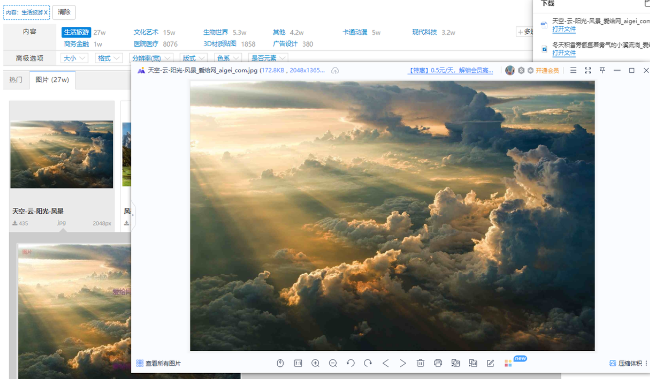The height and width of the screenshot is (379, 650).
Task: Click the main sky image in viewer
Action: point(392,216)
